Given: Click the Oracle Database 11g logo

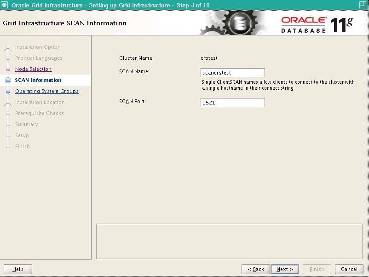Looking at the screenshot, I should (x=317, y=24).
